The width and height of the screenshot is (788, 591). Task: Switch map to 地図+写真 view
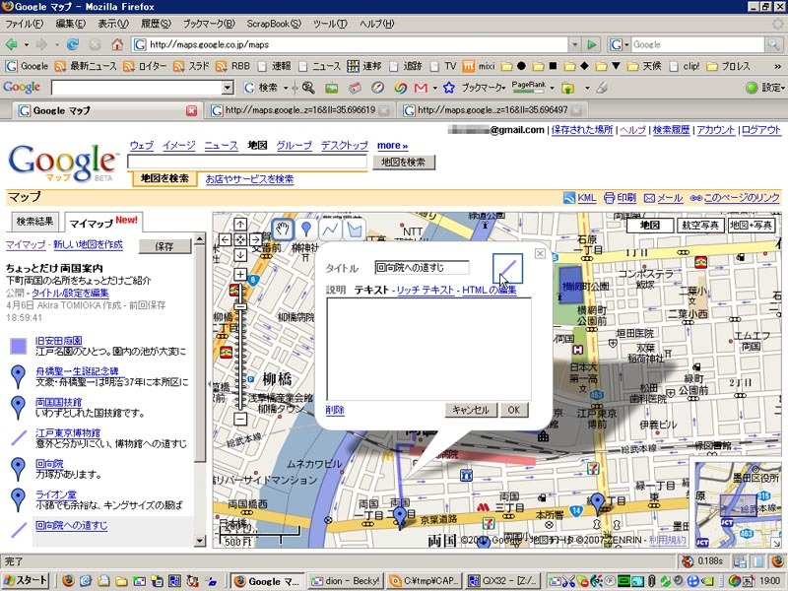752,226
